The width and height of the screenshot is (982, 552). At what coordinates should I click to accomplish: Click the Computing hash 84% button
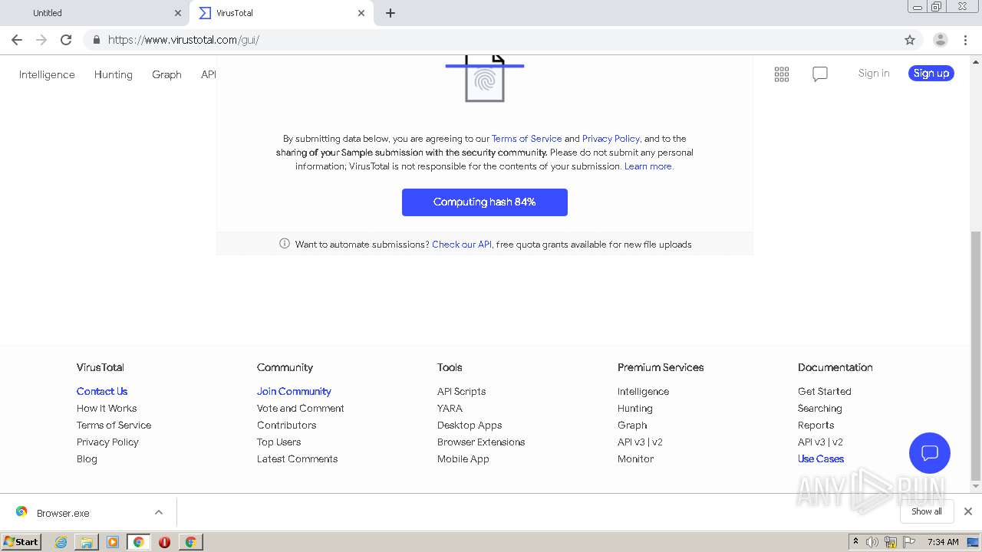(x=485, y=202)
